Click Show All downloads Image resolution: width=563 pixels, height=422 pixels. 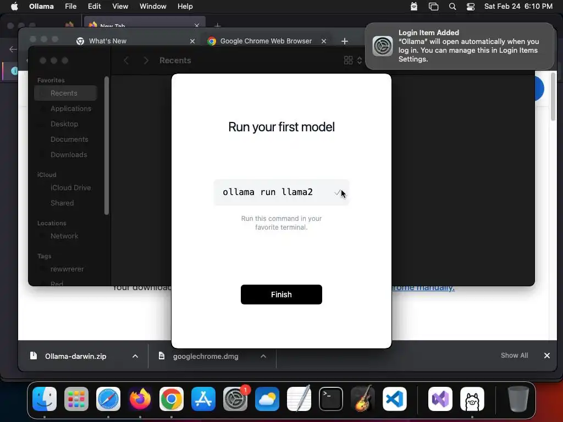click(x=514, y=356)
